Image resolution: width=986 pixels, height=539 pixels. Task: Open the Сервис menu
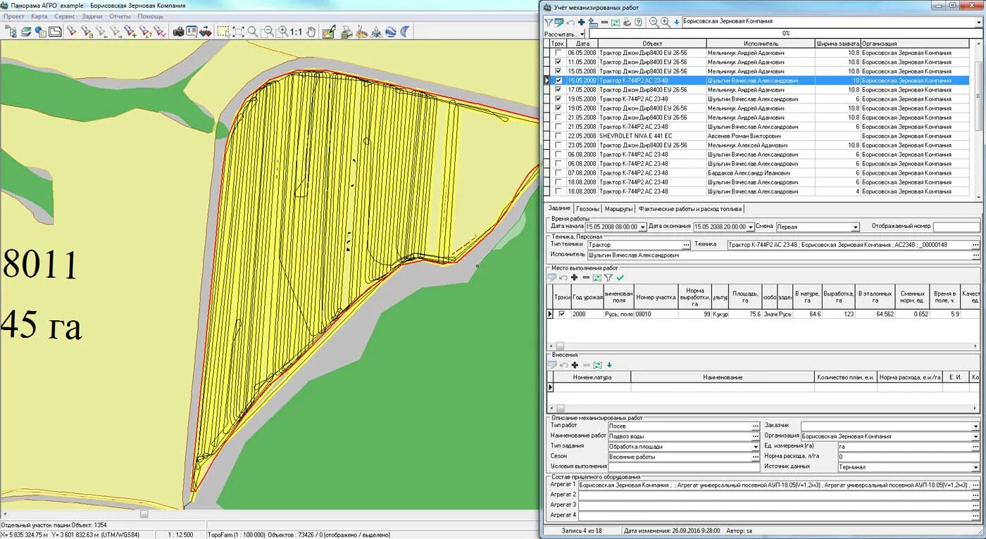[65, 15]
